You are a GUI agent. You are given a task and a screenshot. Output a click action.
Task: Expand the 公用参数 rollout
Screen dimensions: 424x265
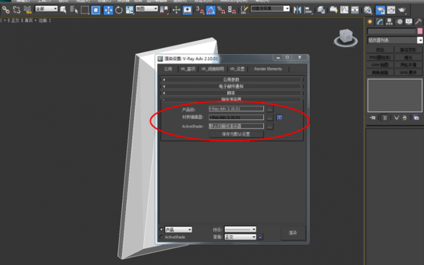click(x=231, y=79)
